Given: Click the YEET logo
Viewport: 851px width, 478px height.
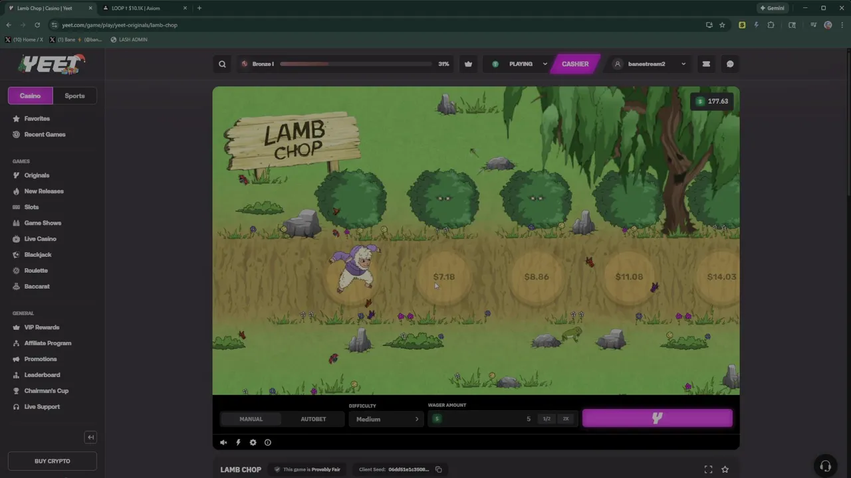Looking at the screenshot, I should [52, 64].
